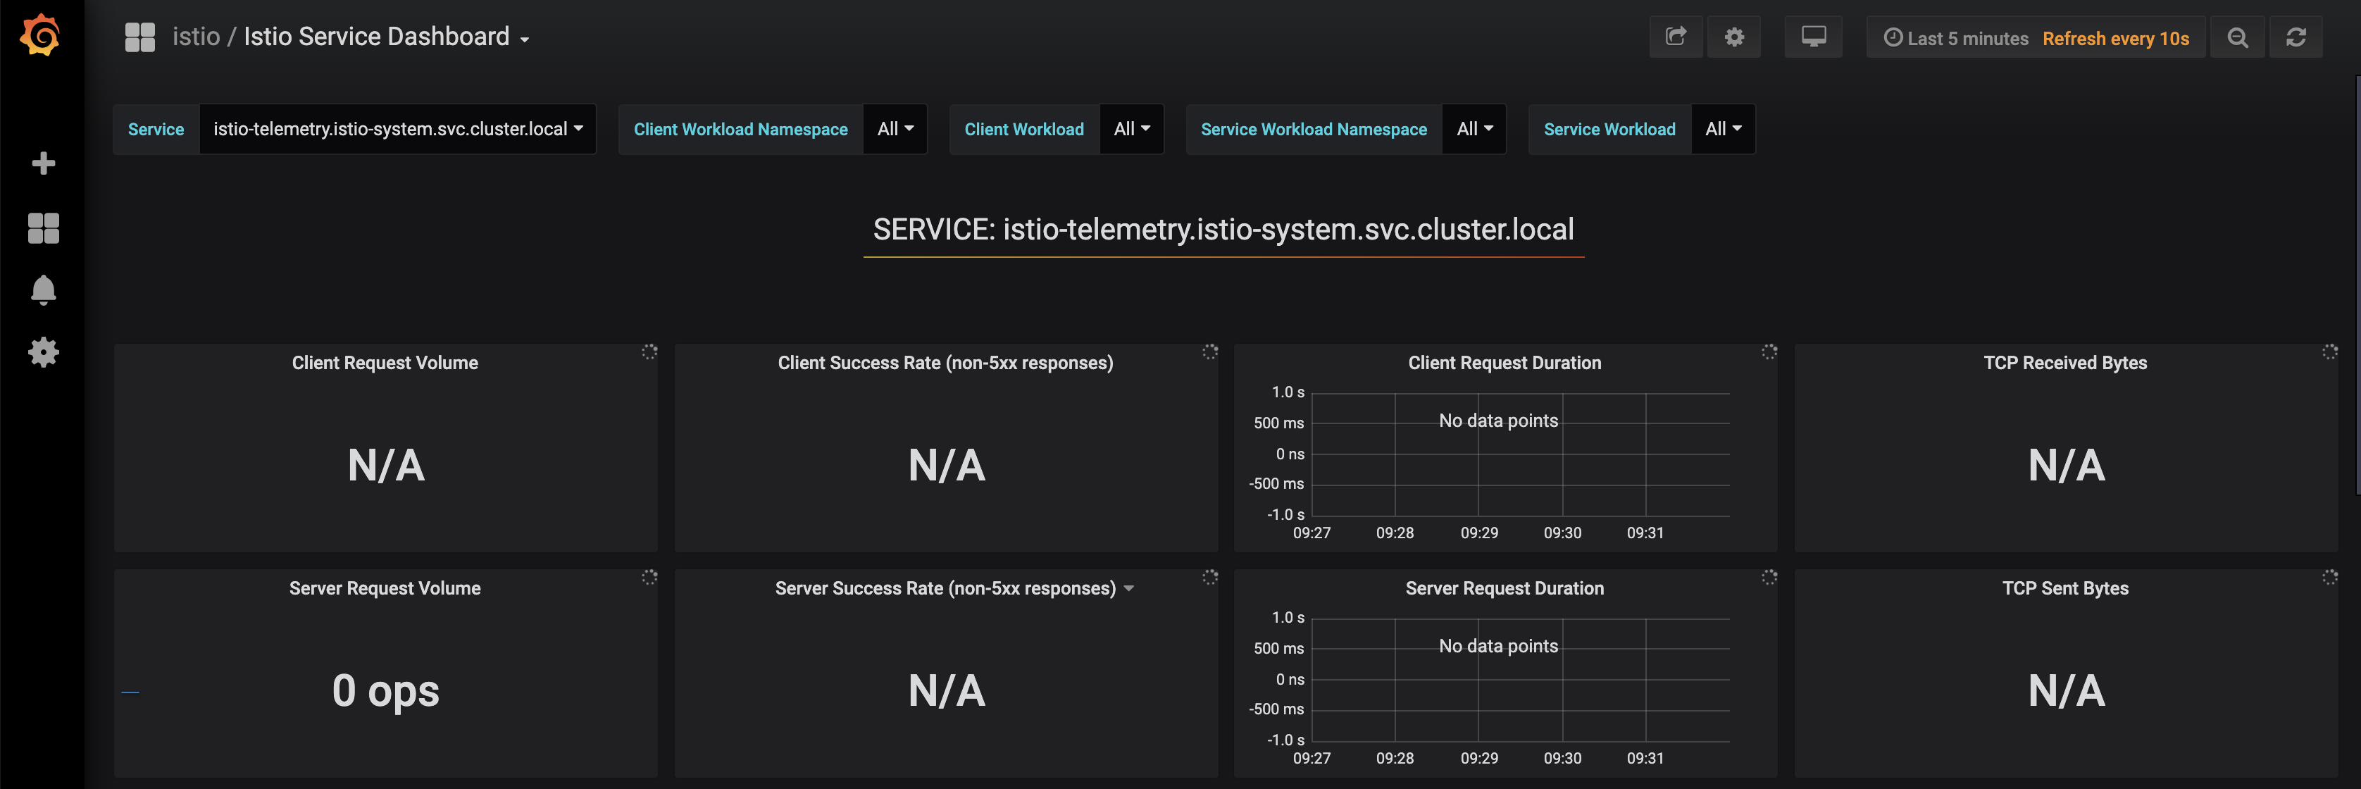Open dashboard settings gear
The height and width of the screenshot is (789, 2361).
click(1734, 37)
